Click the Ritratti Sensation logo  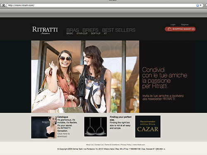(x=45, y=31)
